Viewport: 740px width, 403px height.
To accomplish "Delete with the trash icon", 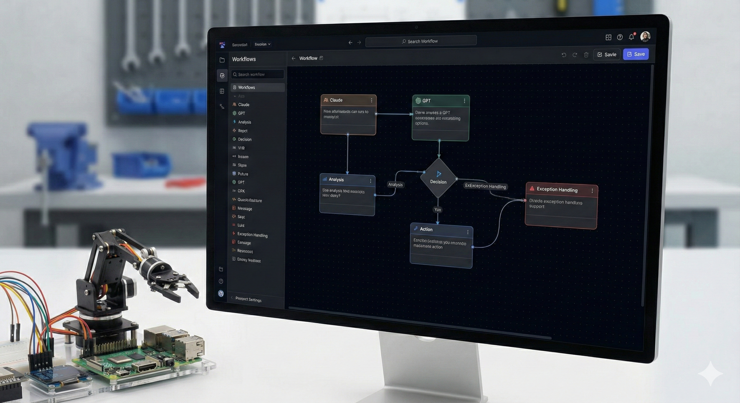I will pyautogui.click(x=586, y=55).
